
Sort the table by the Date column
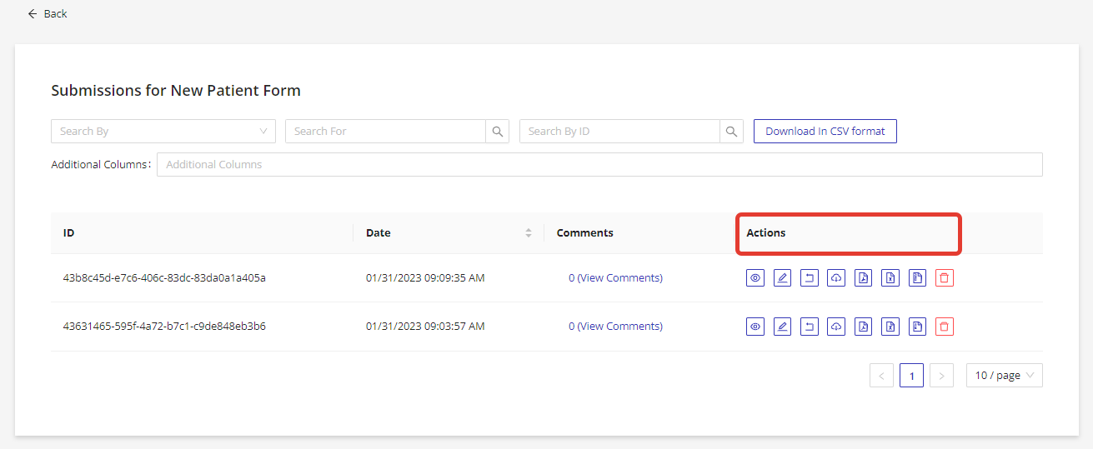point(528,233)
